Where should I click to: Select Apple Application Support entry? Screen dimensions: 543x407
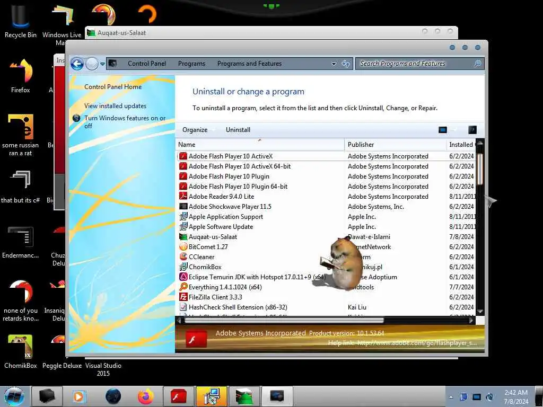click(x=326, y=217)
